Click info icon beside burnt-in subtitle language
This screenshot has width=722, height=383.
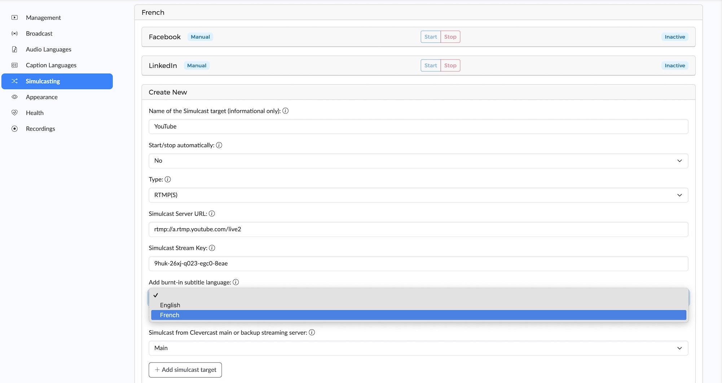tap(236, 282)
